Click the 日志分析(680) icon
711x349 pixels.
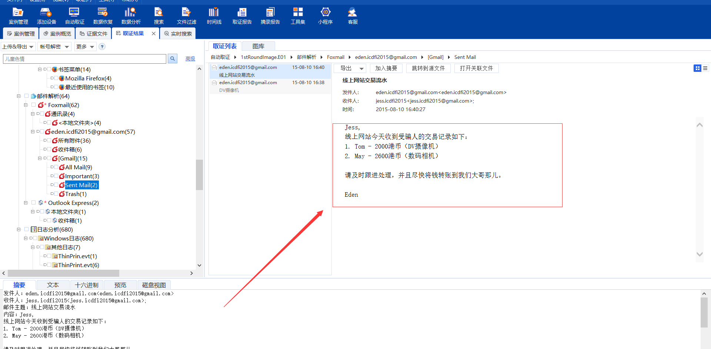click(x=34, y=229)
